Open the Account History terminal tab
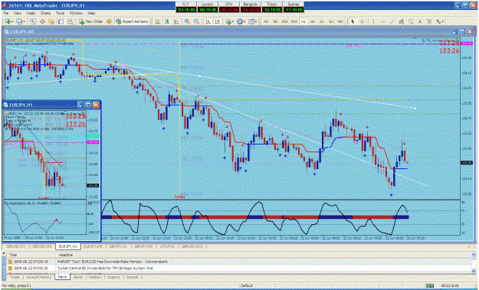The image size is (479, 290). [38, 277]
